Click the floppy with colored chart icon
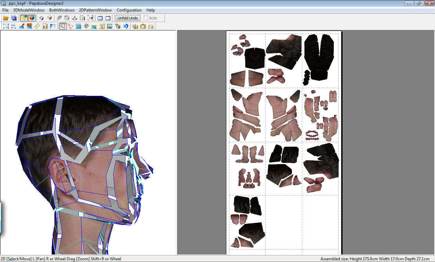The width and height of the screenshot is (435, 262). (135, 26)
